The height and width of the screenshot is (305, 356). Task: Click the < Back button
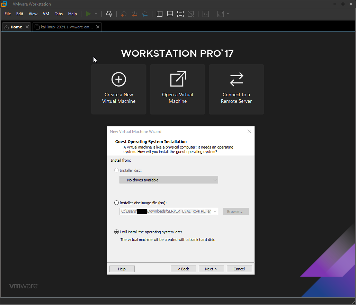(x=183, y=269)
